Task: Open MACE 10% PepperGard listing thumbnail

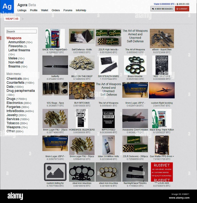Action: coord(55,38)
